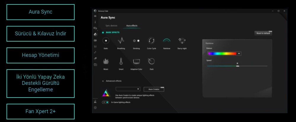Select the Advanced effects radio button

coord(103,81)
